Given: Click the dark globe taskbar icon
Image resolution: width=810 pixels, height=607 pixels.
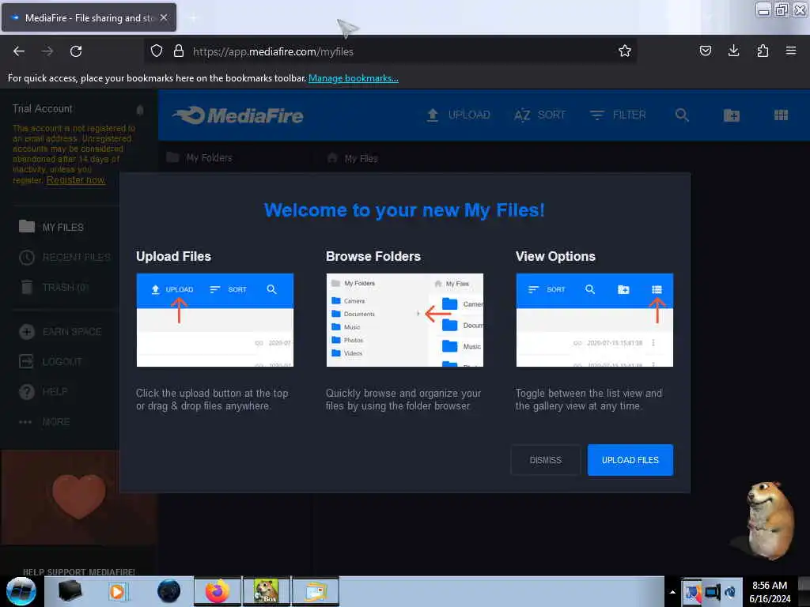Looking at the screenshot, I should (x=168, y=591).
